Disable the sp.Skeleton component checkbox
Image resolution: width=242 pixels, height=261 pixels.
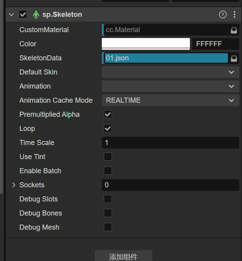tap(23, 15)
